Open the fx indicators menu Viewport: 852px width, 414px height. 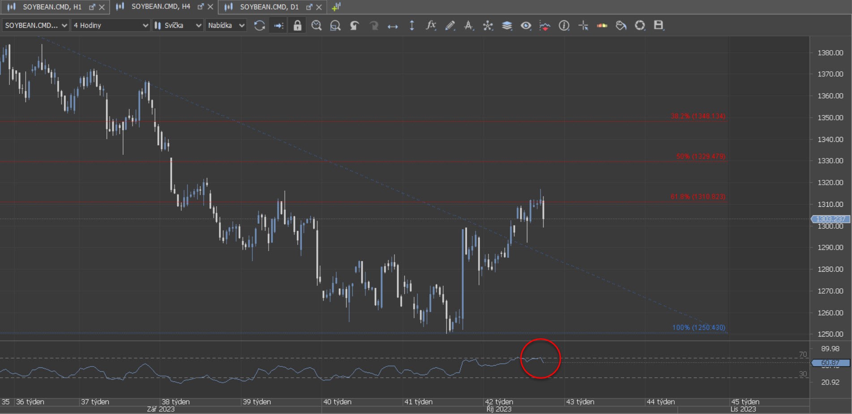tap(431, 26)
